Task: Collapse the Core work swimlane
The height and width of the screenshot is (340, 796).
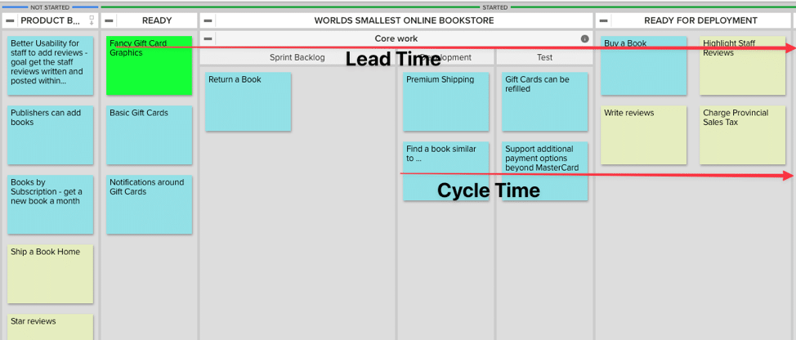Action: click(208, 39)
